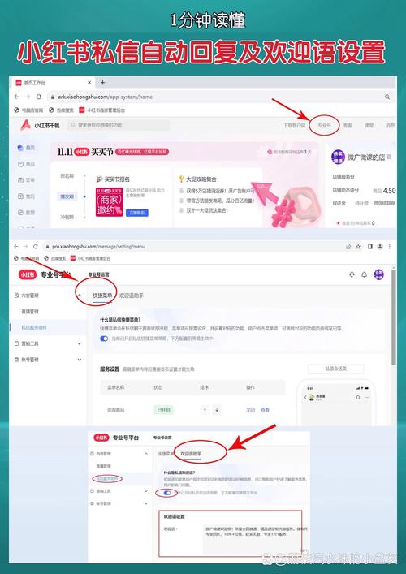Click the zoom magnifier in top address bar
The width and height of the screenshot is (406, 574).
387,97
